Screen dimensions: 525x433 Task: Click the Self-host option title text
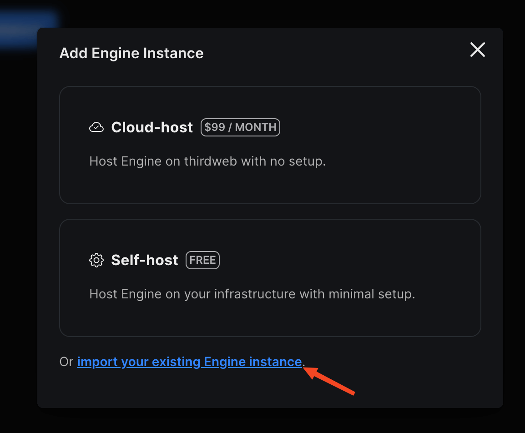tap(144, 260)
